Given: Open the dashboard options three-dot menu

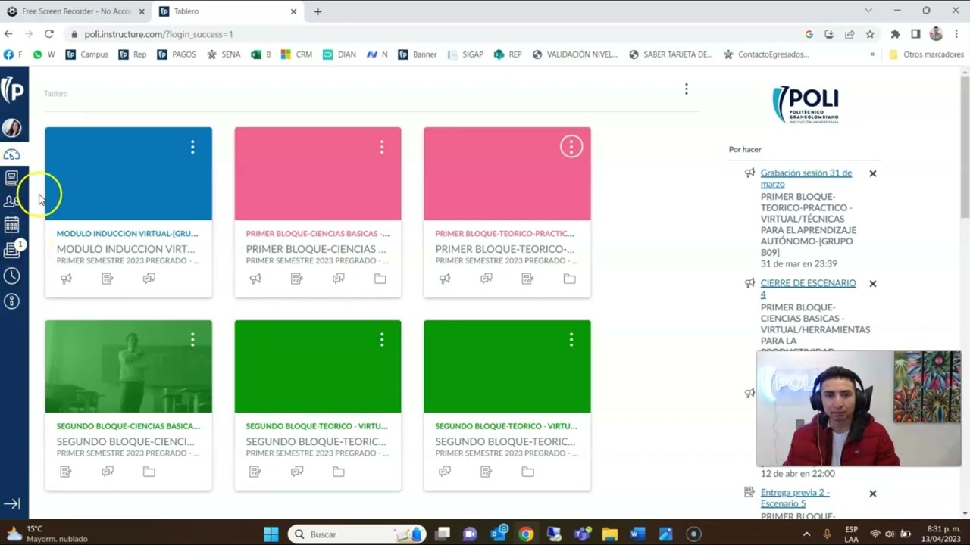Looking at the screenshot, I should click(687, 89).
